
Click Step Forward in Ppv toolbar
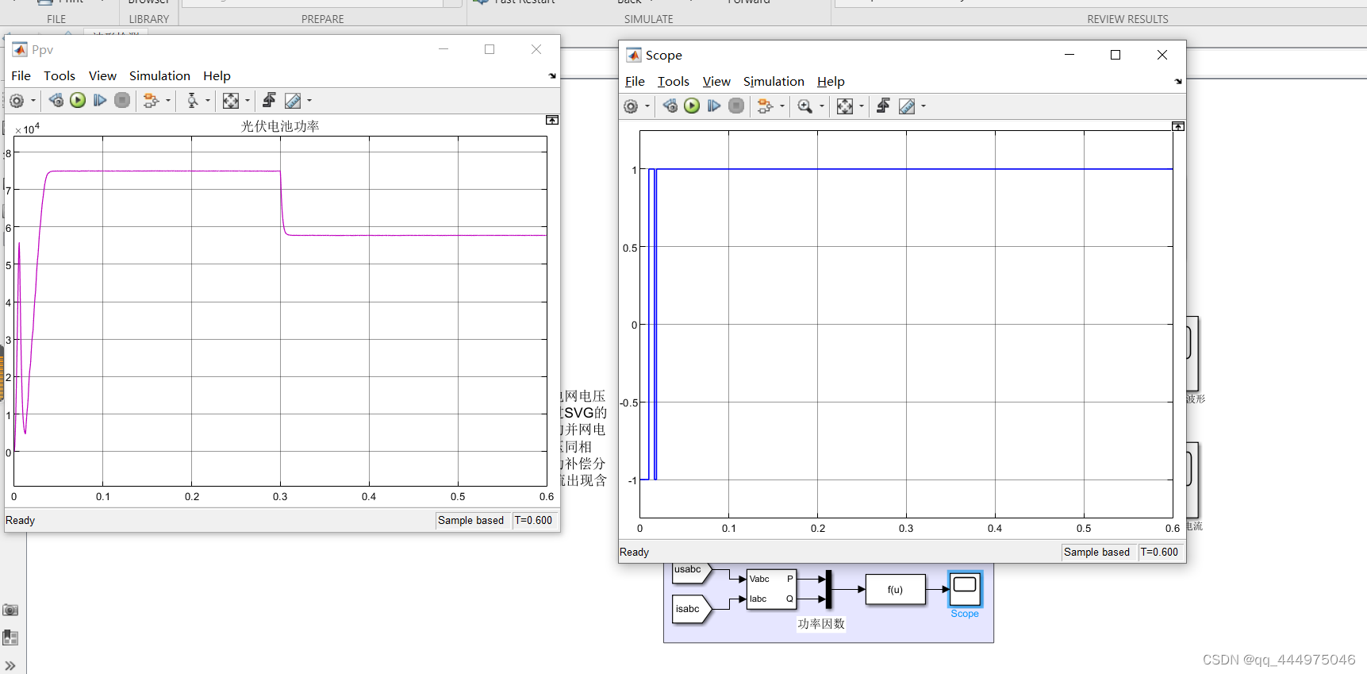pyautogui.click(x=100, y=100)
